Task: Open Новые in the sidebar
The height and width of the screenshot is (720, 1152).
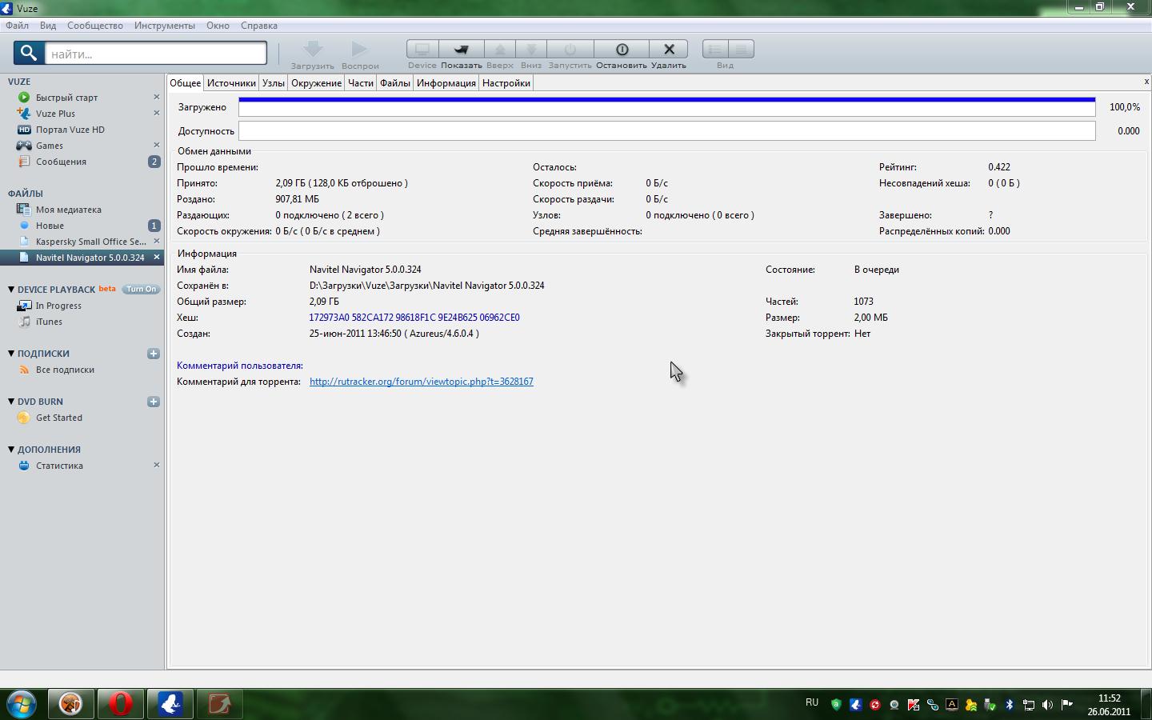Action: pos(50,226)
